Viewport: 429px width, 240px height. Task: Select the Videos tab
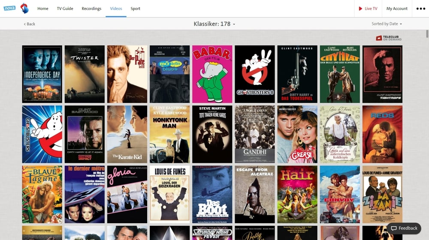point(116,9)
